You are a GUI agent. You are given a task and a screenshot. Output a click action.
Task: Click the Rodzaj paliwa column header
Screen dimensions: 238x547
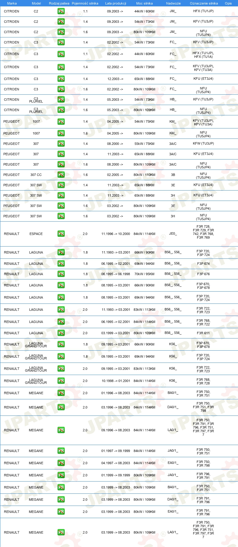coord(59,3)
